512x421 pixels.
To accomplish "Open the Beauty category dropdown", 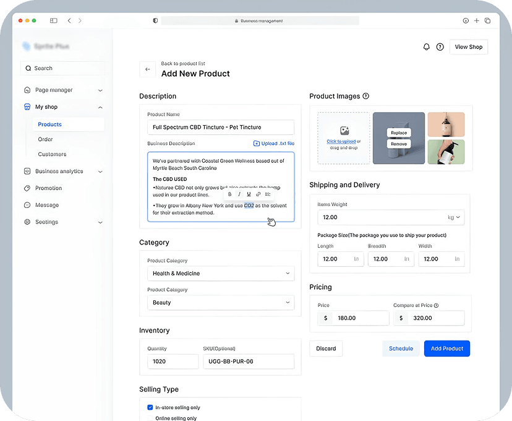I will tap(221, 302).
